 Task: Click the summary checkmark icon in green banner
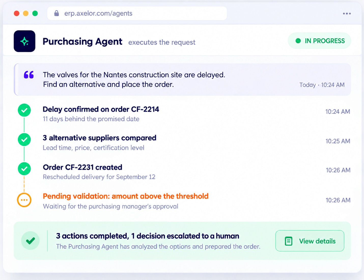[x=30, y=241]
